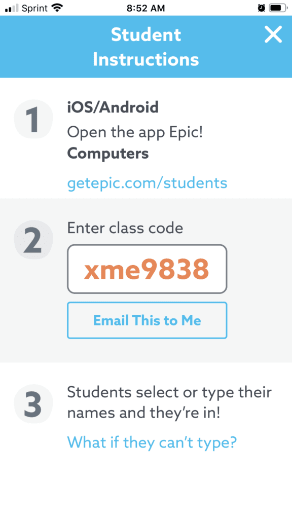Tap the battery icon in status bar
Screen dimensions: 292x519
[278, 8]
